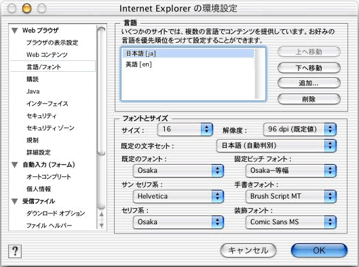Open the 購読 preference pane
This screenshot has width=359, height=267.
point(33,79)
